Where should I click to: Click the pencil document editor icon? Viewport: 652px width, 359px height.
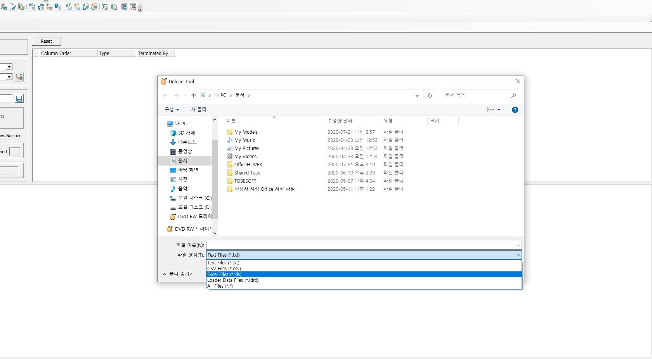pyautogui.click(x=13, y=7)
